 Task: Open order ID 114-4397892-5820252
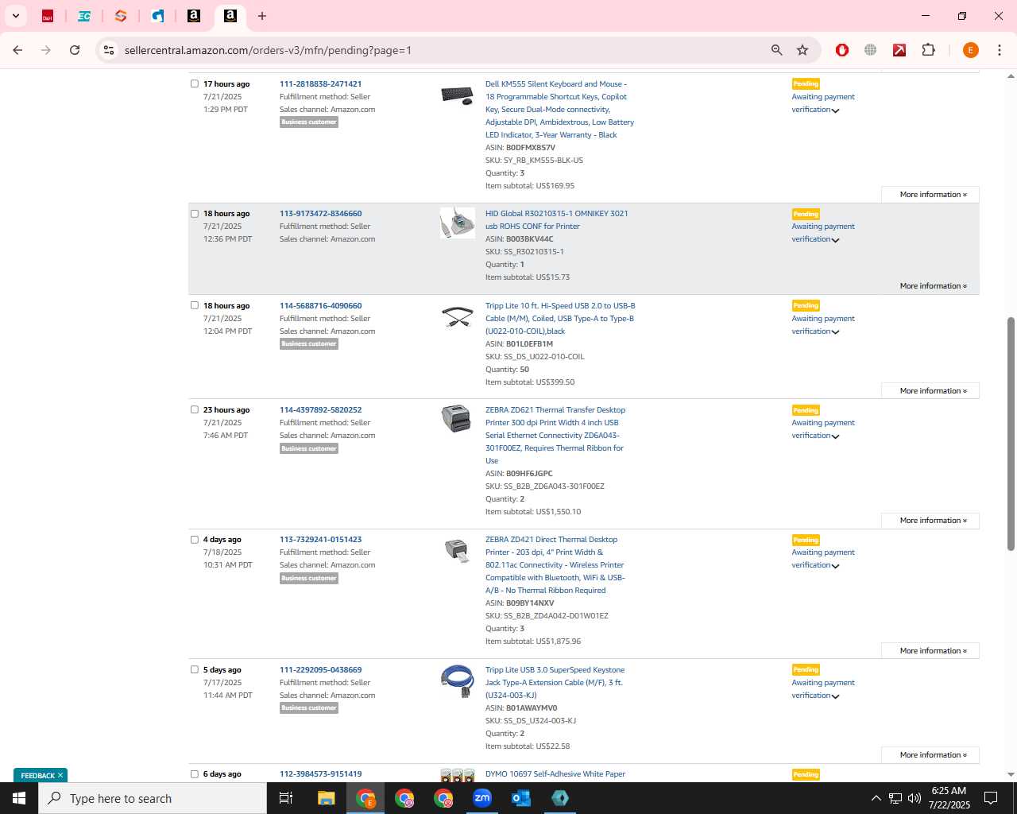[320, 409]
